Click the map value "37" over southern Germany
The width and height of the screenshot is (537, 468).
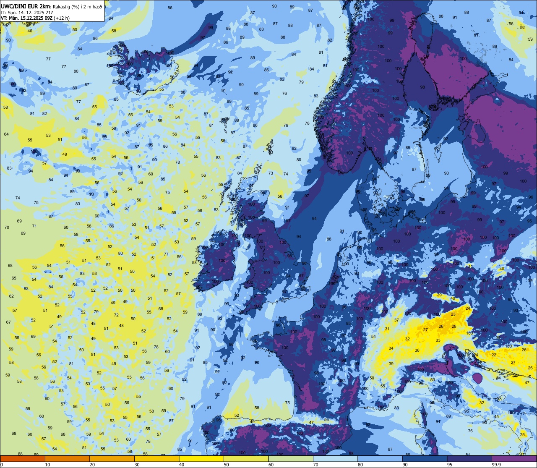coord(396,320)
